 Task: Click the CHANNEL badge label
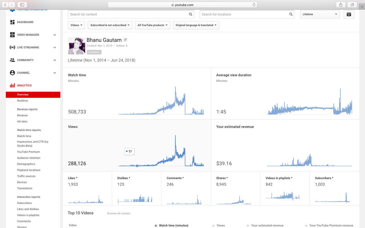coord(94,52)
